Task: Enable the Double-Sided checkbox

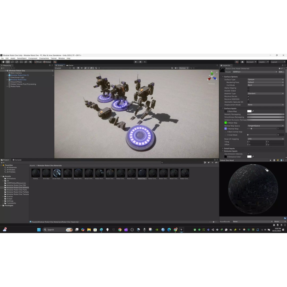Action: point(248,91)
